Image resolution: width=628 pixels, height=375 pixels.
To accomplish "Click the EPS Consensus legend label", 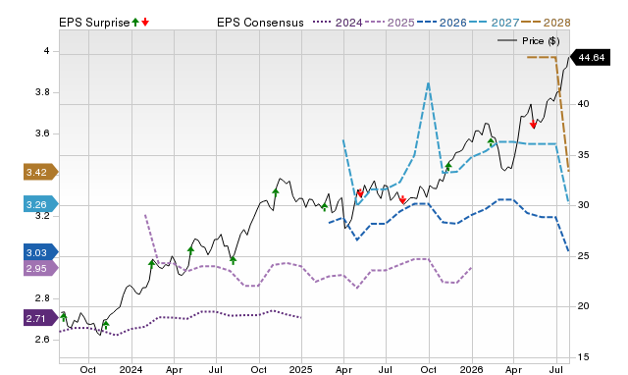I will [260, 23].
